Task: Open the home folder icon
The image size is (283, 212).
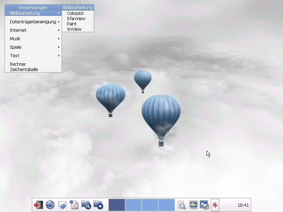Action: tap(98, 205)
